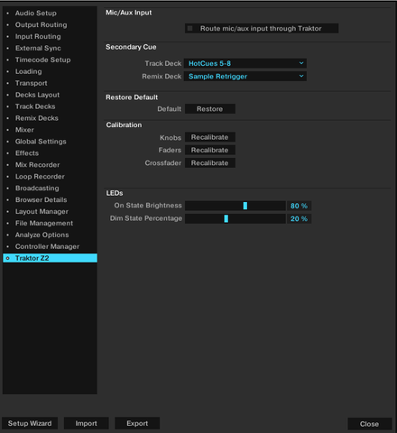Click the Export button
397x433 pixels.
[137, 423]
